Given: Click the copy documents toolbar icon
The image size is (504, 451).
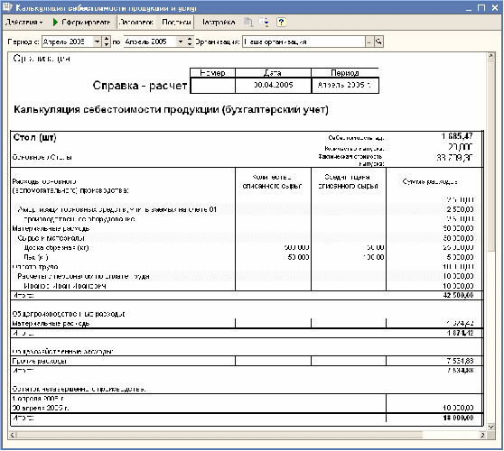Looking at the screenshot, I should point(248,23).
